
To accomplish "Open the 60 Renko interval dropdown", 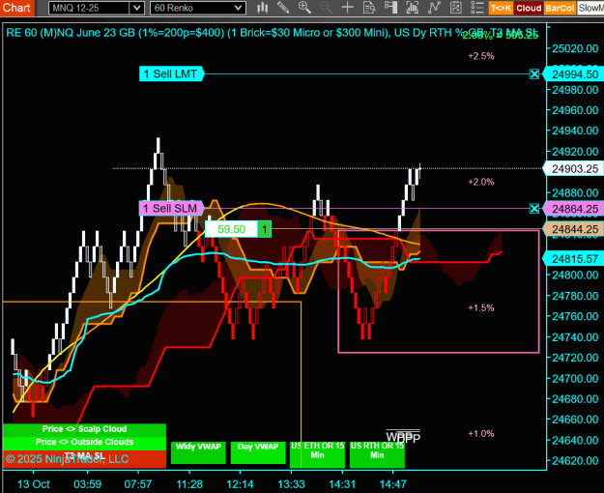I will (197, 8).
